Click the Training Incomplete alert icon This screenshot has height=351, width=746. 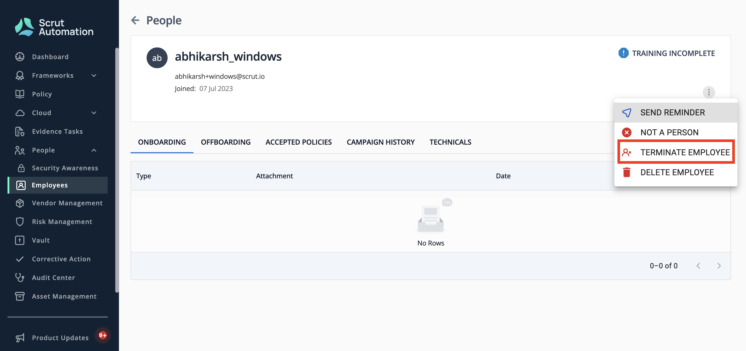(x=623, y=53)
